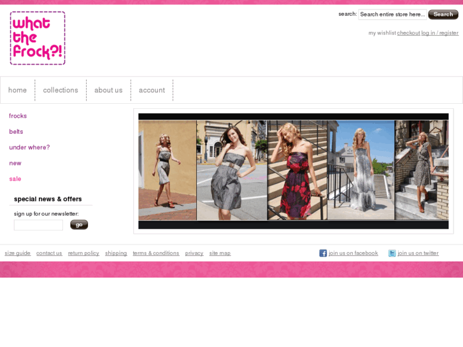The image size is (463, 347).
Task: Click join us on facebook link
Action: point(353,253)
